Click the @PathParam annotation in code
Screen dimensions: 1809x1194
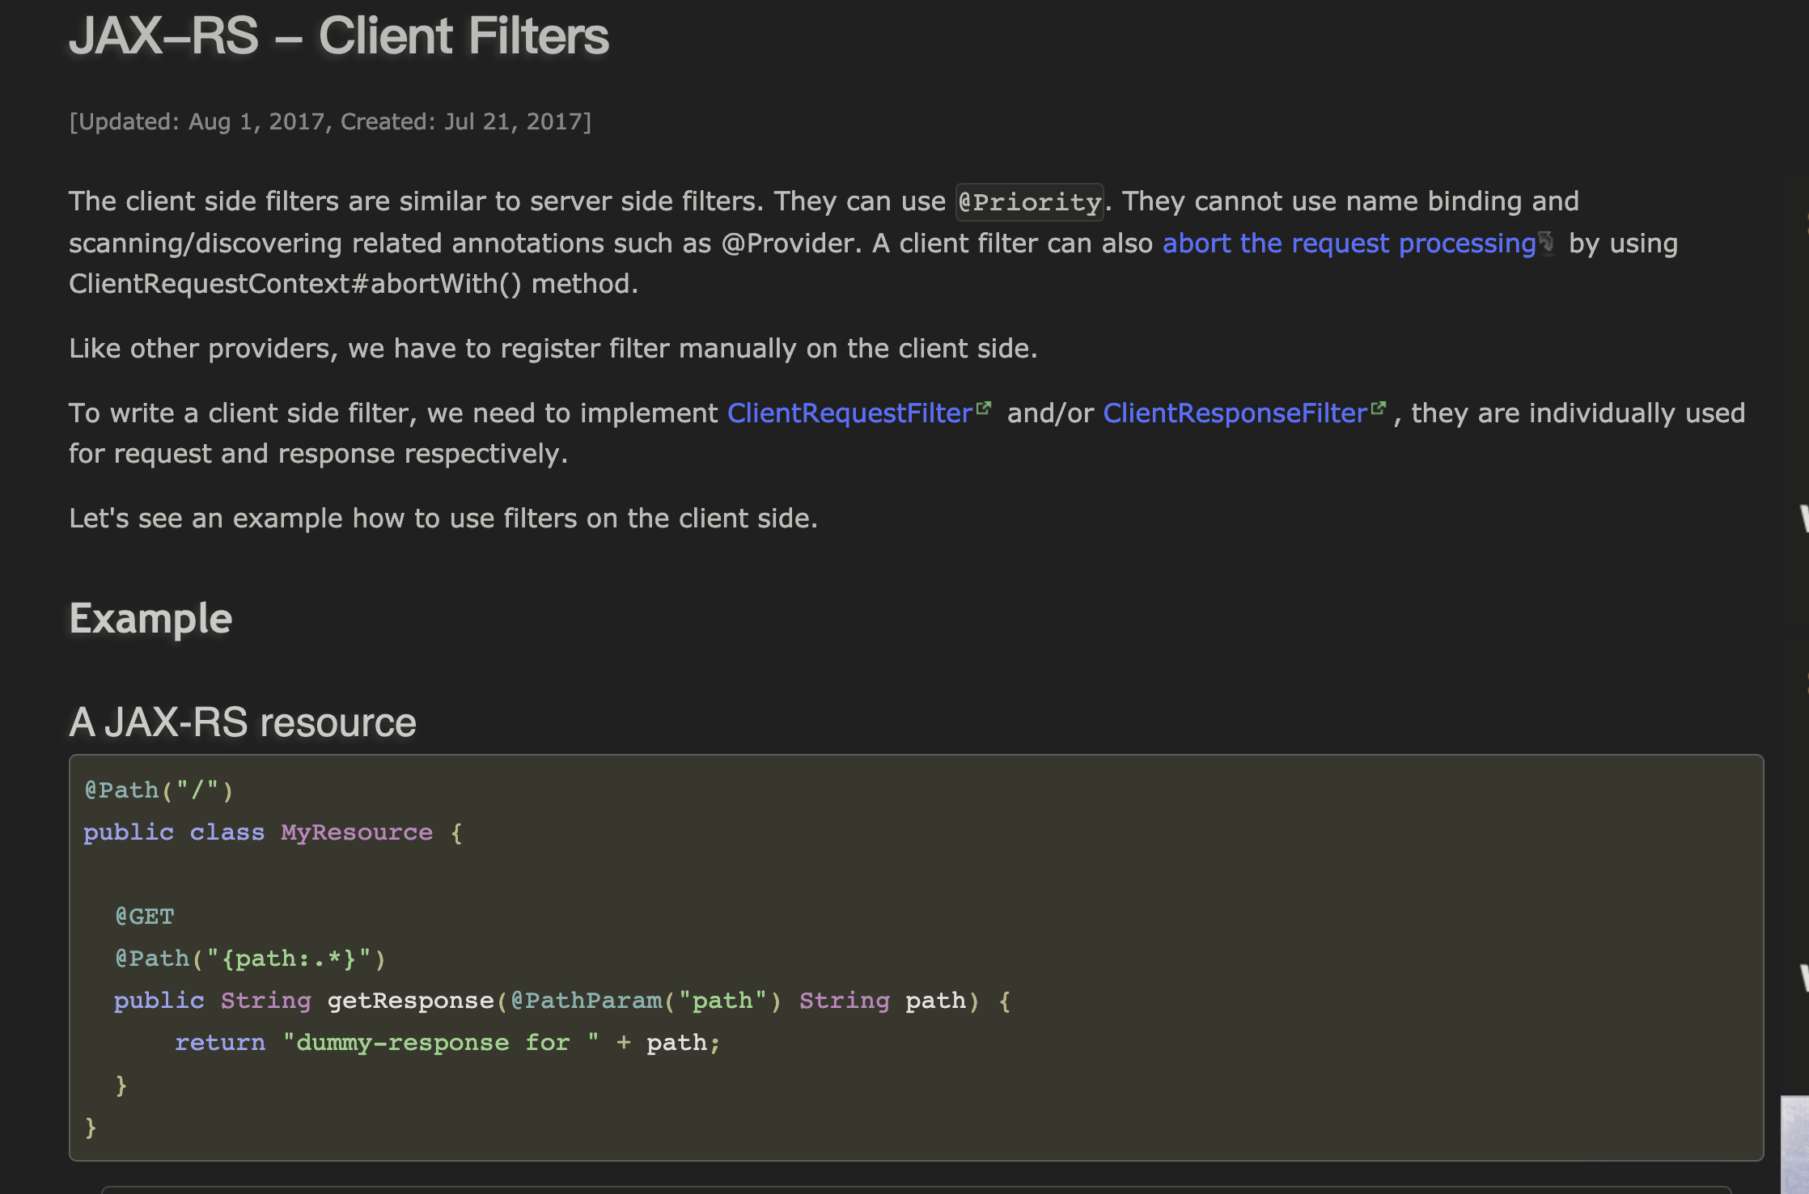(586, 1001)
